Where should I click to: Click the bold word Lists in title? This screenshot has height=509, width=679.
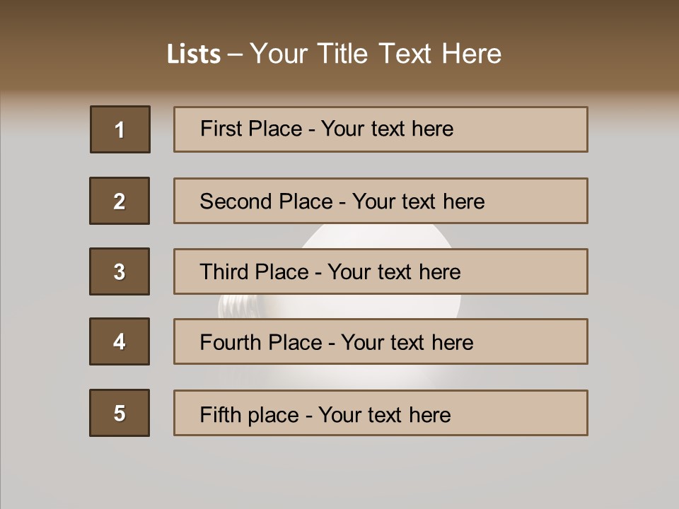click(193, 54)
